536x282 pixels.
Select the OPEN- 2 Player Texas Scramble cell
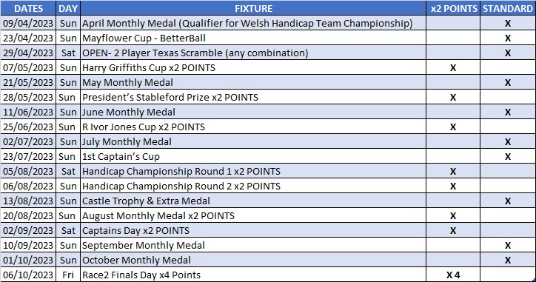pyautogui.click(x=253, y=53)
